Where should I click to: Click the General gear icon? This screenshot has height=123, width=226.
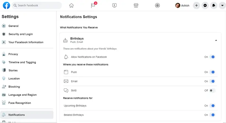pos(4,26)
